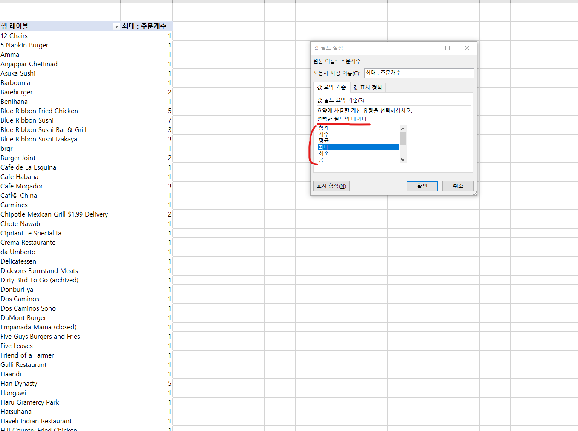Select 평균 in the summary list

click(358, 141)
